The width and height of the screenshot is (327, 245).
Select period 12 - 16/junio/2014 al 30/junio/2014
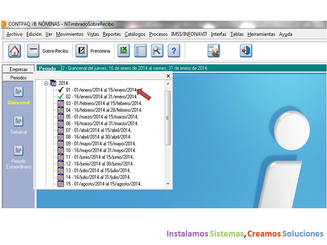(99, 164)
